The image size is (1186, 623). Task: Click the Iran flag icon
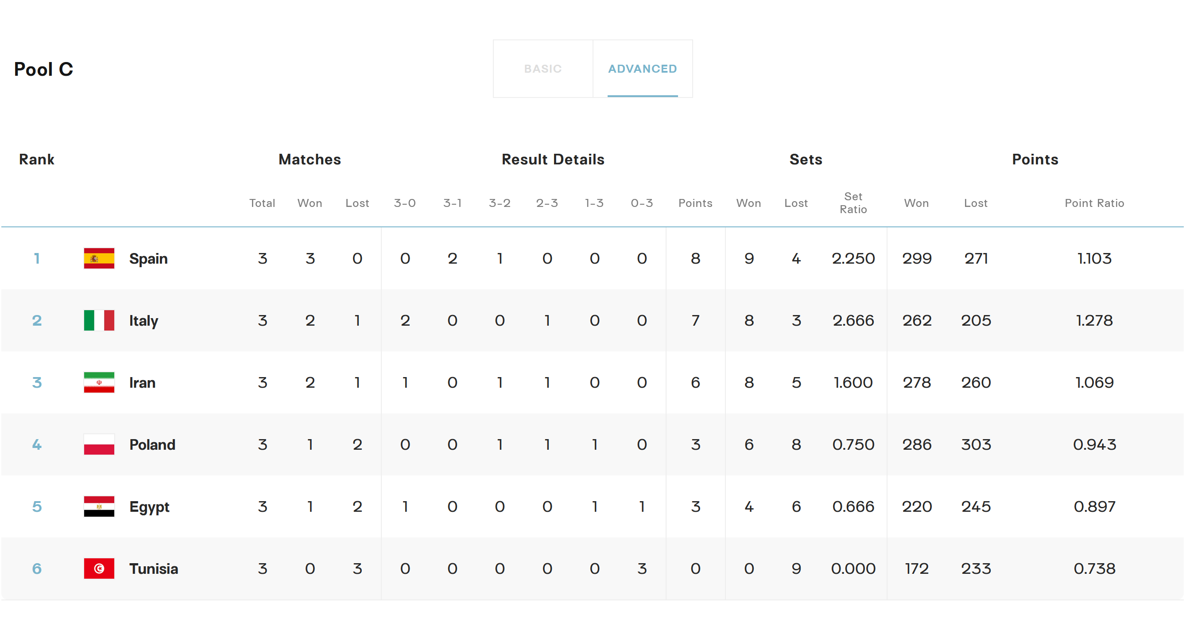coord(99,382)
